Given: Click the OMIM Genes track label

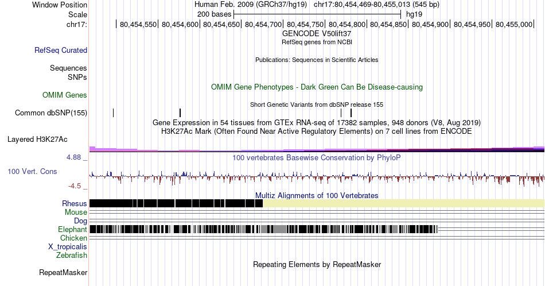Looking at the screenshot, I should pos(65,95).
